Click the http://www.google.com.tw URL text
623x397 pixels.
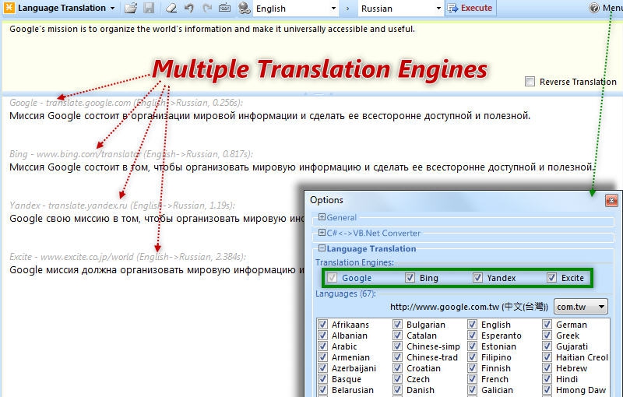click(469, 307)
